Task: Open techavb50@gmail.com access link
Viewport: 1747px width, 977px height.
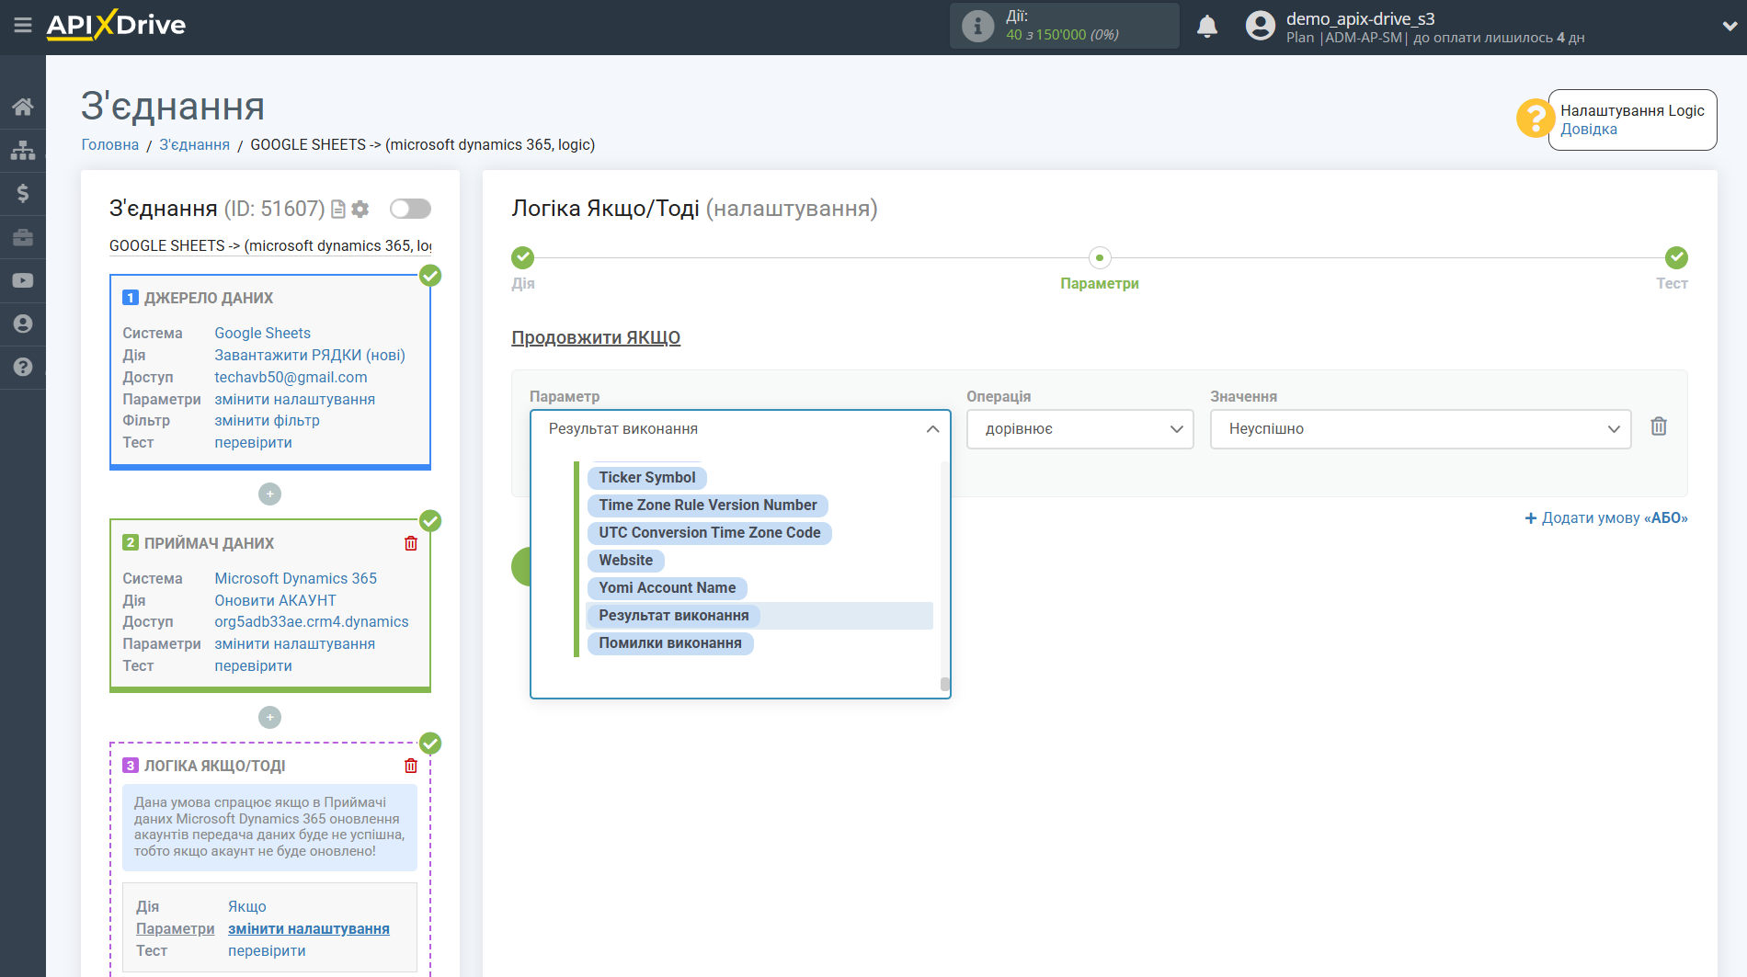Action: click(x=291, y=378)
